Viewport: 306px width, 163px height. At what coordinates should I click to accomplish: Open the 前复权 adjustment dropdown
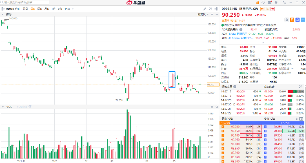click(203, 14)
